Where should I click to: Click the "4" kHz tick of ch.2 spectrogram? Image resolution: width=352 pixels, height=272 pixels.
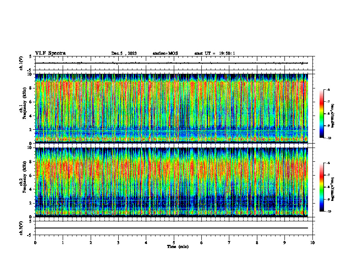point(32,189)
